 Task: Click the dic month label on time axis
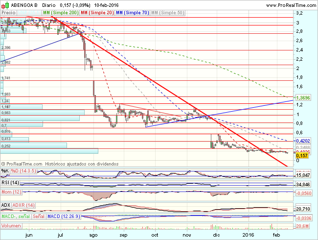[216, 235]
